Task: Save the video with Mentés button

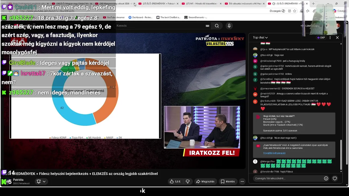Action: tap(228, 182)
